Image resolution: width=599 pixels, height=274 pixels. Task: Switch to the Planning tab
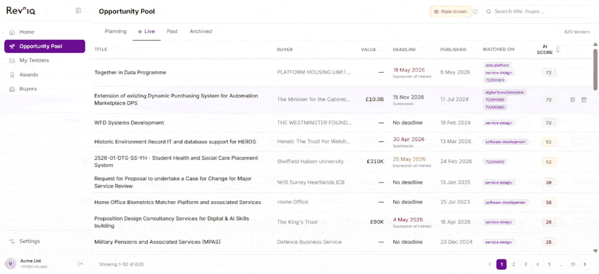point(115,31)
